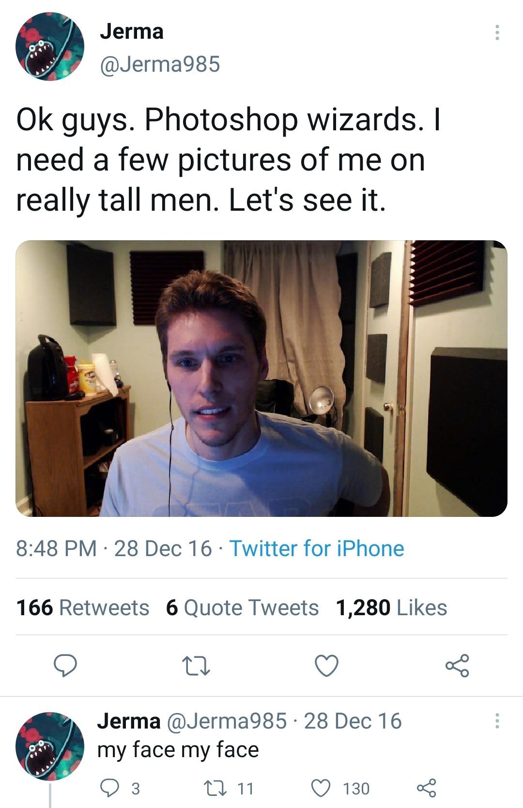Open the main tweet's three-dot menu
The height and width of the screenshot is (808, 523).
tap(496, 32)
